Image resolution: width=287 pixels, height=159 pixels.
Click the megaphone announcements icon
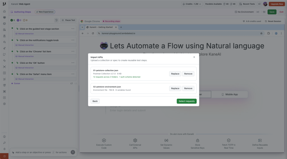pyautogui.click(x=259, y=4)
